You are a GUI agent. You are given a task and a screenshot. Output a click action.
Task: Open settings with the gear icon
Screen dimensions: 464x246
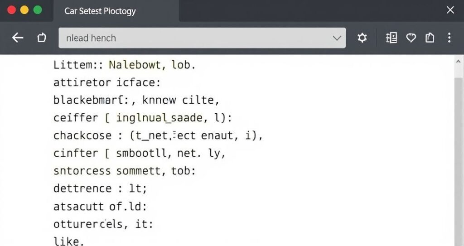click(x=362, y=38)
